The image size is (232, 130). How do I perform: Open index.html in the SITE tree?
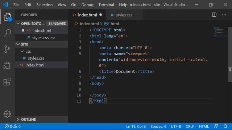42,65
